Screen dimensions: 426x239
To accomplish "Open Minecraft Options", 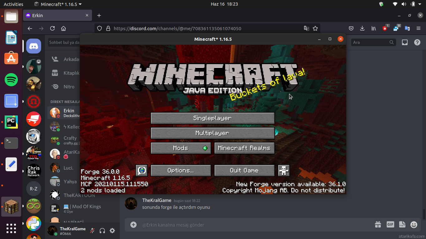I will tap(181, 171).
